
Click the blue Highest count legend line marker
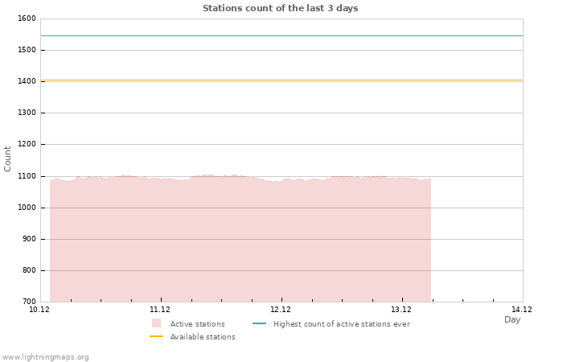point(259,324)
